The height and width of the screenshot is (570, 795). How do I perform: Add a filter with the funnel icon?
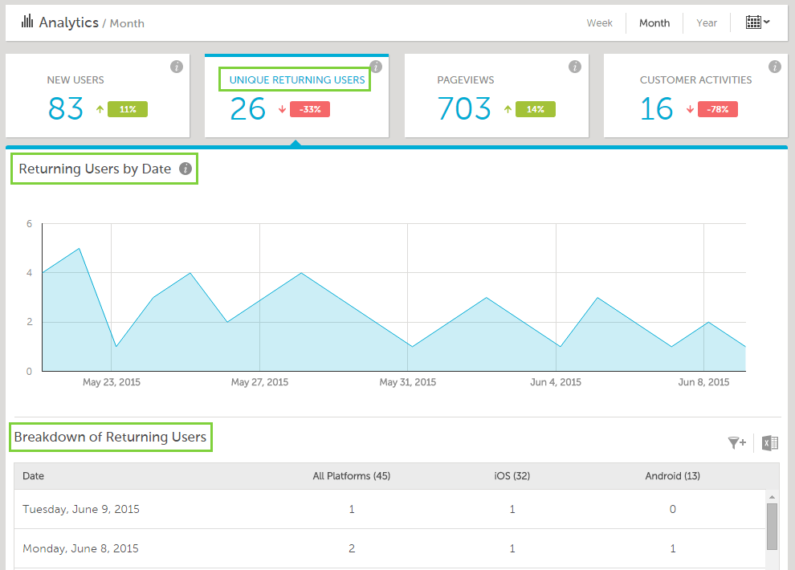click(x=736, y=442)
